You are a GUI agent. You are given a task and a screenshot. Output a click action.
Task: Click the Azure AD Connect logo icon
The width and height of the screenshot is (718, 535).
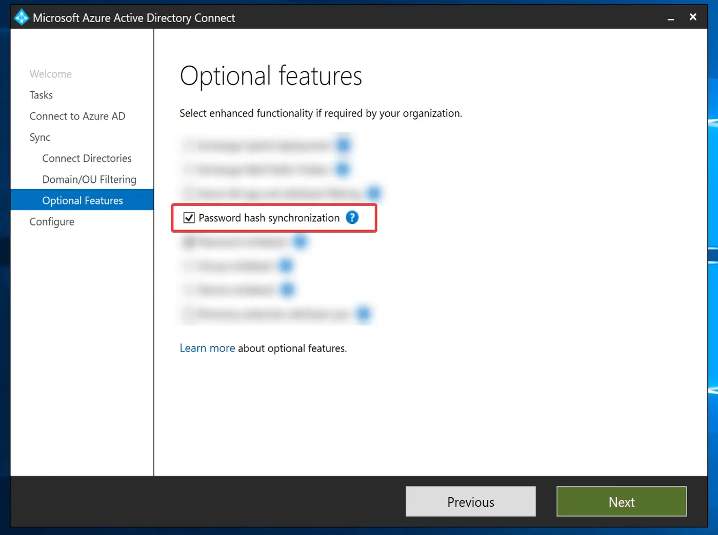(22, 17)
